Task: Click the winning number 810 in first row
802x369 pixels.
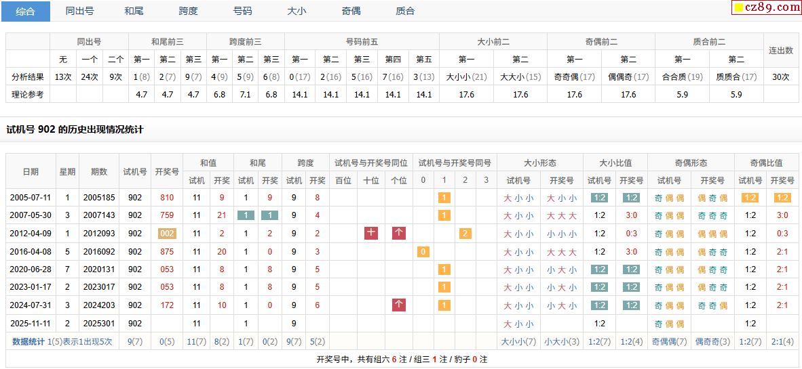Action: point(167,198)
